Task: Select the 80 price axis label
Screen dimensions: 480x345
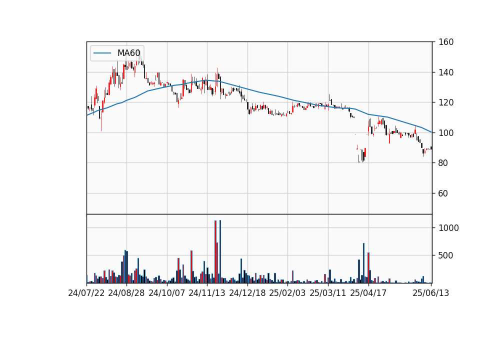Action: tap(443, 163)
